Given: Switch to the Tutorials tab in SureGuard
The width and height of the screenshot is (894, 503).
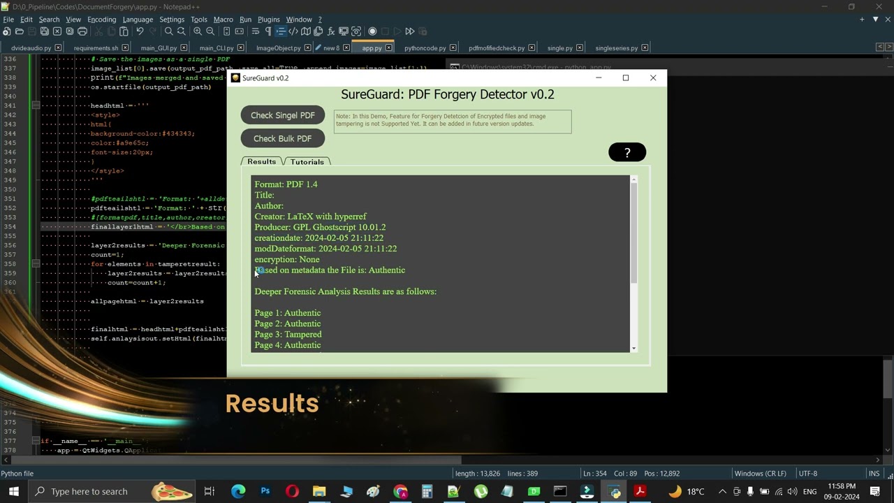Looking at the screenshot, I should (x=307, y=161).
